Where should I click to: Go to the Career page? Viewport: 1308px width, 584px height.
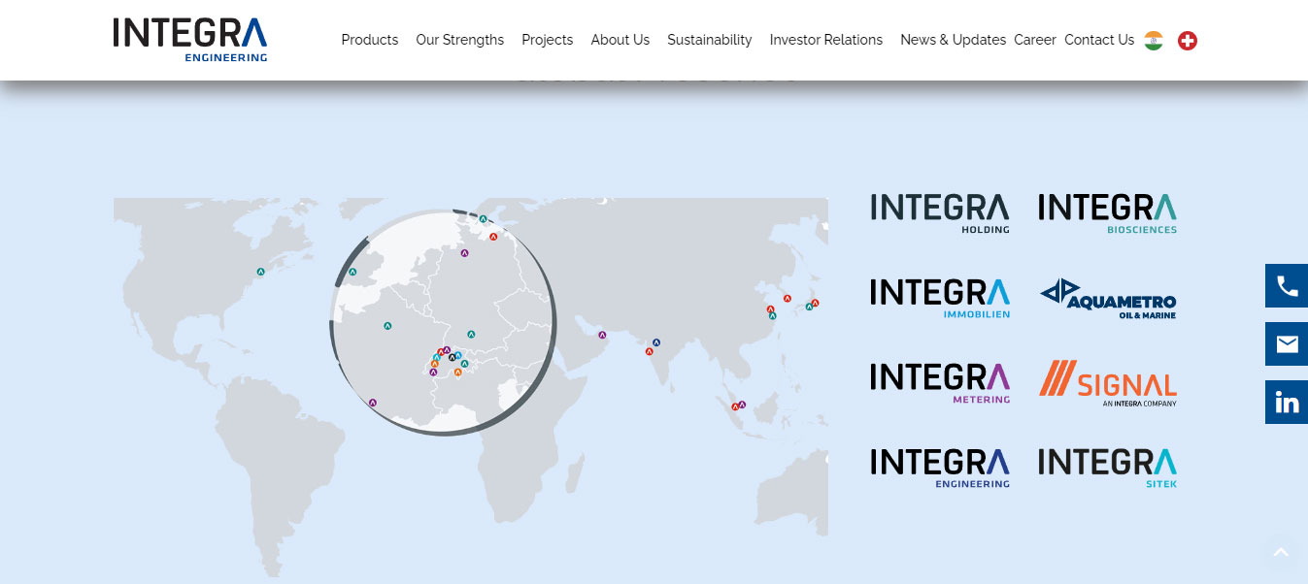point(1034,40)
